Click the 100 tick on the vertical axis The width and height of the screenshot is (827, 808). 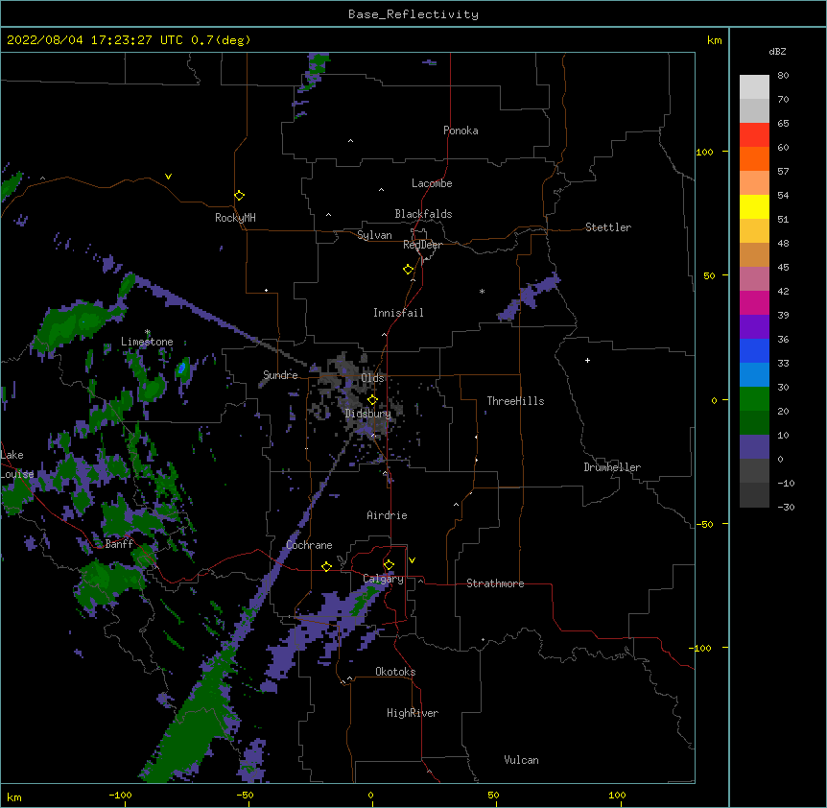[x=704, y=152]
